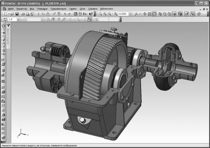
Task: Expand the view orientation dropdown arrow
Action: [x=140, y=14]
